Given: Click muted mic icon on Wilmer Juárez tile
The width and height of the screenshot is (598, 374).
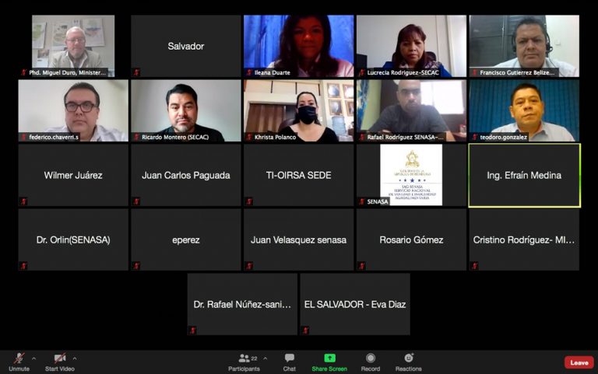Looking at the screenshot, I should click(23, 201).
